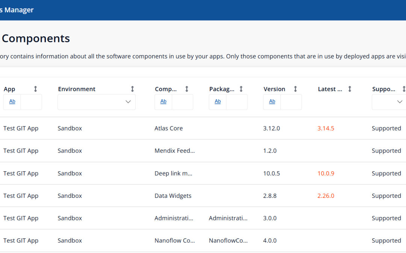This screenshot has width=406, height=253.
Task: Sort by Latest version column
Action: pos(350,89)
